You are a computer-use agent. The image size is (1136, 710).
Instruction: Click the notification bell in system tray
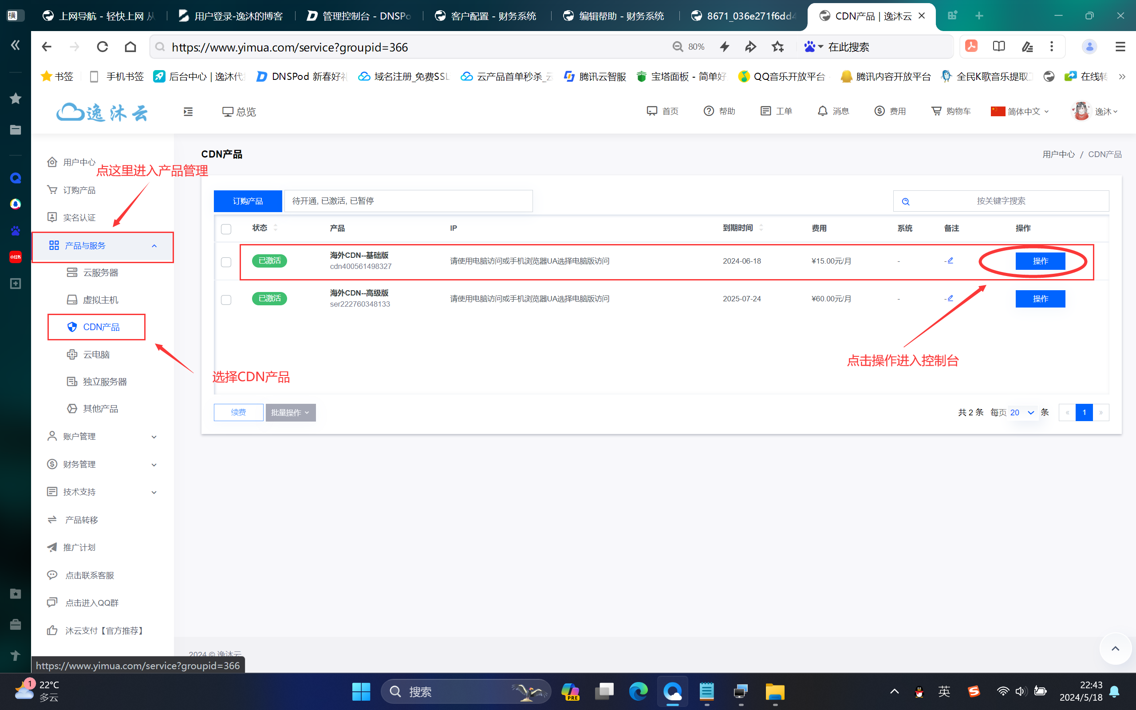1114,692
